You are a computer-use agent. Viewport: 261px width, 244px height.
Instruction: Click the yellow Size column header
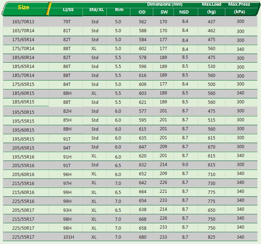24,7
